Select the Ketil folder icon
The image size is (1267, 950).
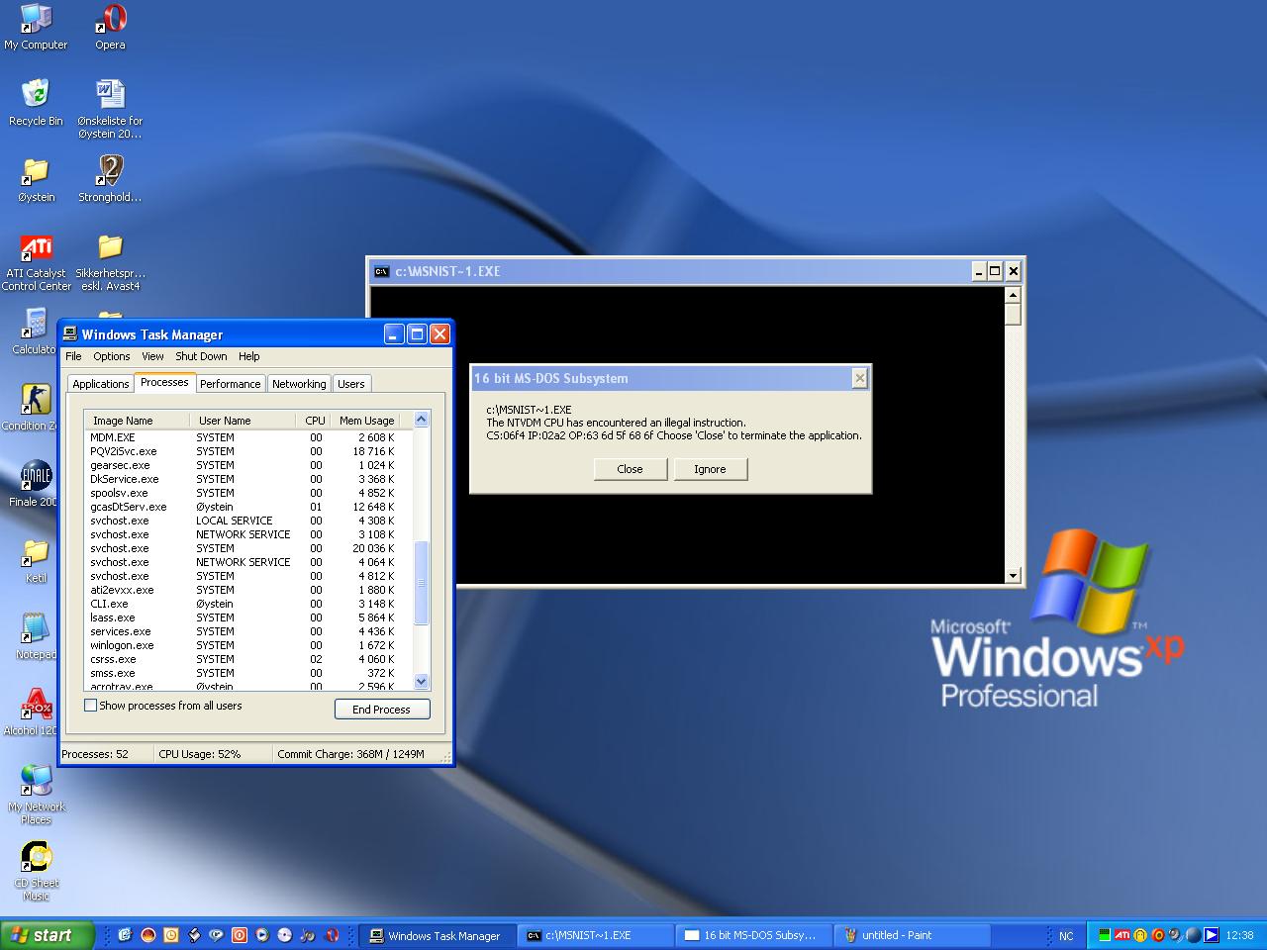[x=36, y=560]
